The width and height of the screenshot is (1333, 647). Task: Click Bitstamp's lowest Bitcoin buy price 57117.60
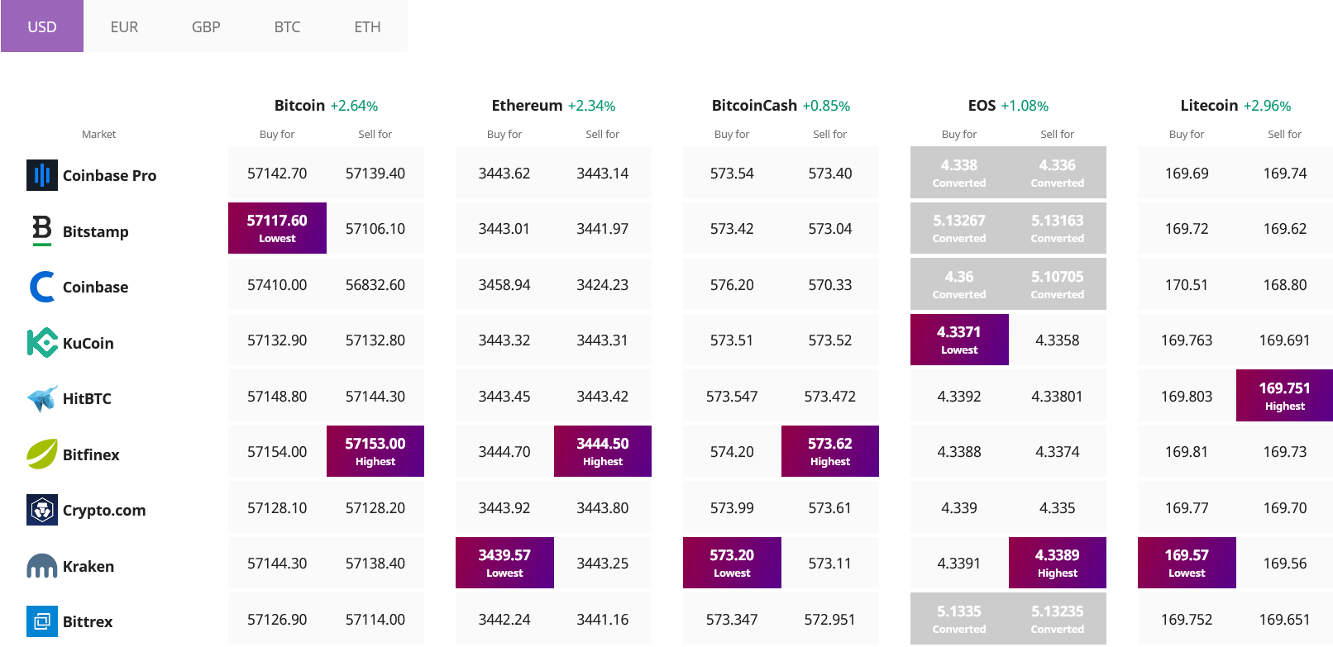click(x=277, y=228)
